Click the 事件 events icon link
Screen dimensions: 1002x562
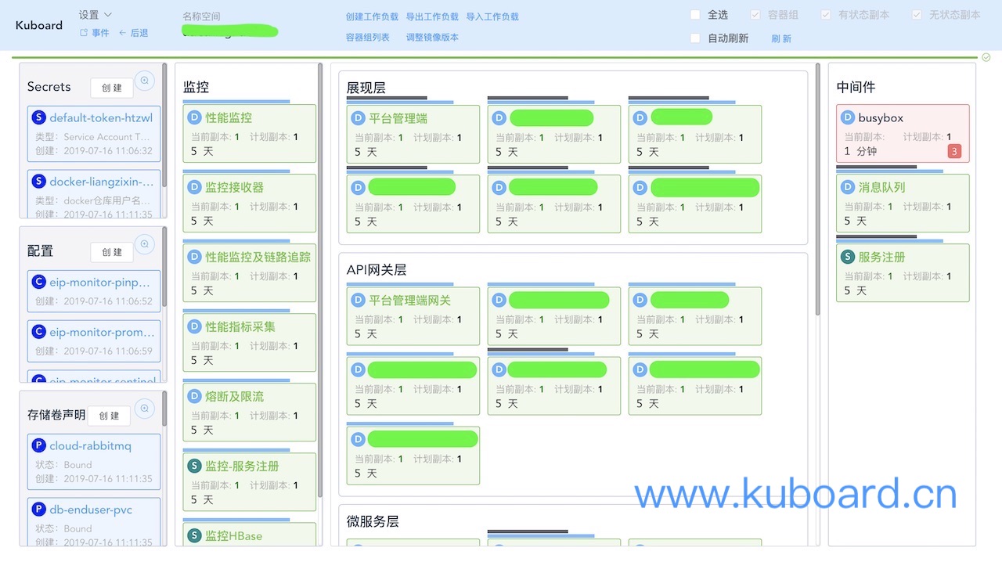point(95,33)
